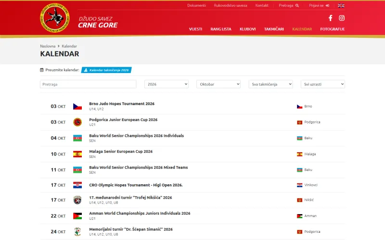This screenshot has width=385, height=240.
Task: Click the federation emblem beside Podgorica Junior European Cup
Action: pos(77,122)
